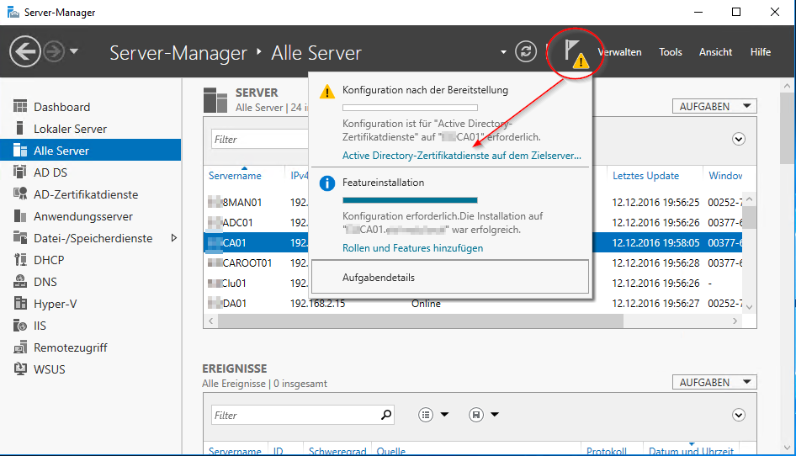Image resolution: width=796 pixels, height=456 pixels.
Task: Sort events by Protokoll column
Action: coord(606,451)
